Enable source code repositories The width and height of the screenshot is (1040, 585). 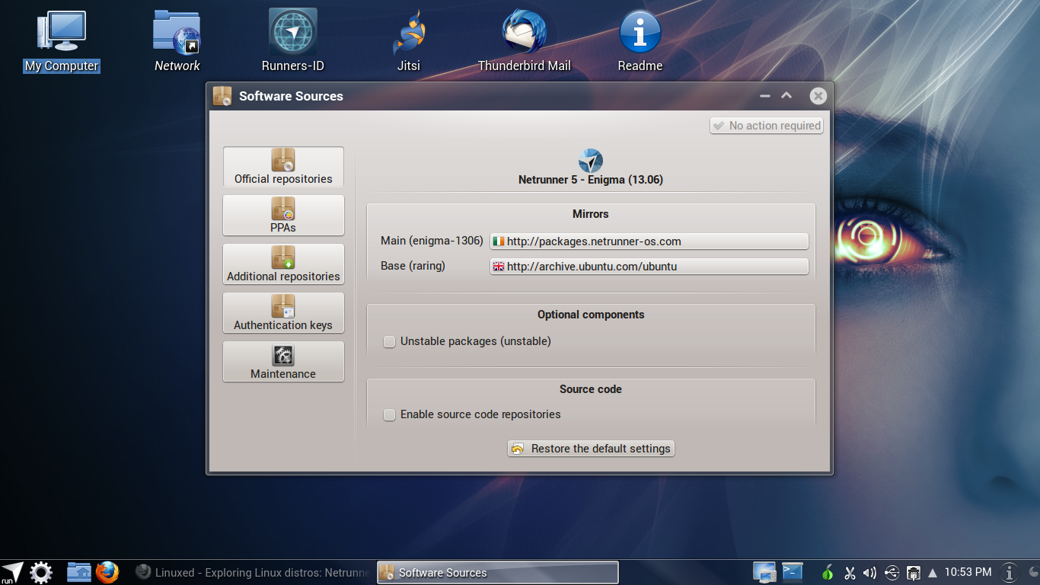click(x=389, y=414)
